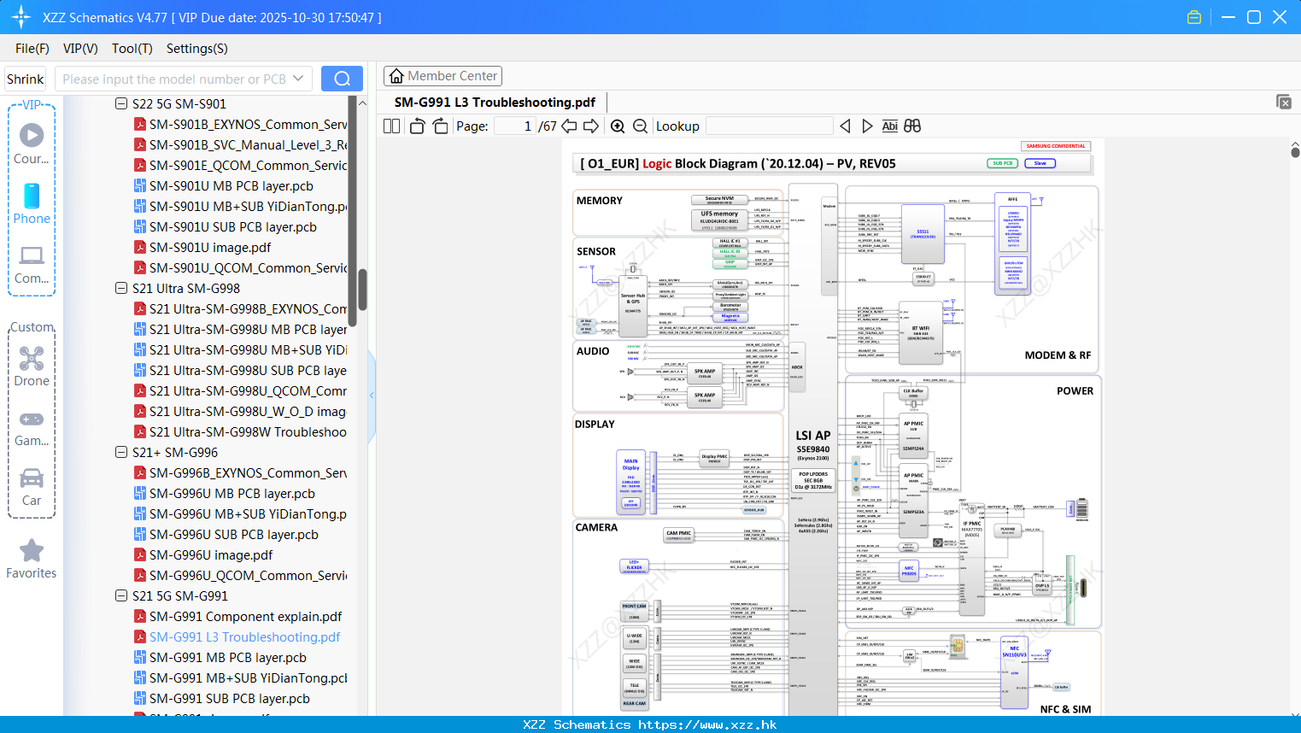
Task: Open SM-G991 SUB PCB layer.pcb
Action: point(229,699)
